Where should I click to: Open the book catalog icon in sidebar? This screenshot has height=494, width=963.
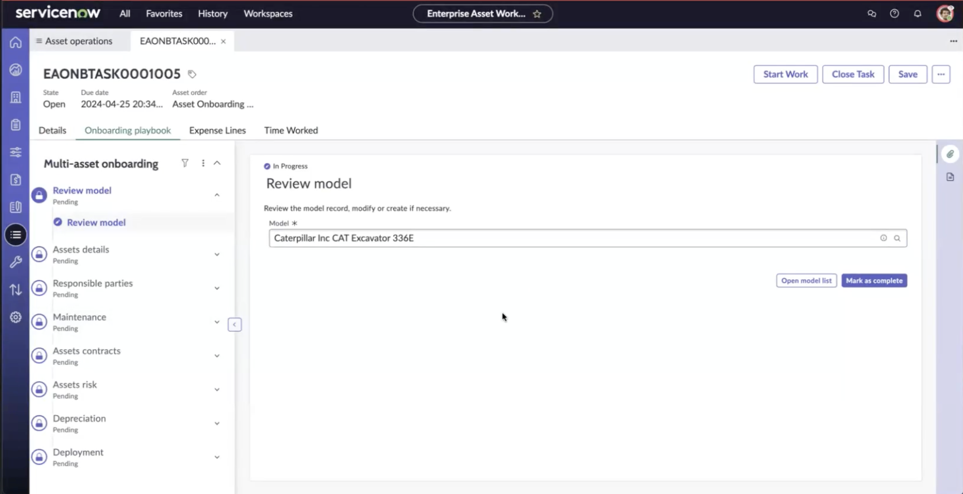(x=15, y=207)
